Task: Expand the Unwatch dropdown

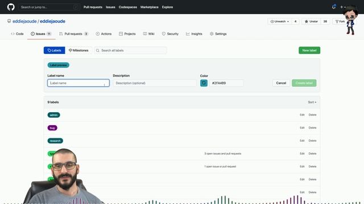Action: tap(280, 22)
